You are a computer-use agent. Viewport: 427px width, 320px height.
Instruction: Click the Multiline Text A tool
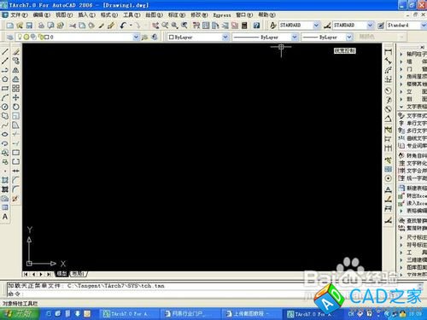(5, 217)
